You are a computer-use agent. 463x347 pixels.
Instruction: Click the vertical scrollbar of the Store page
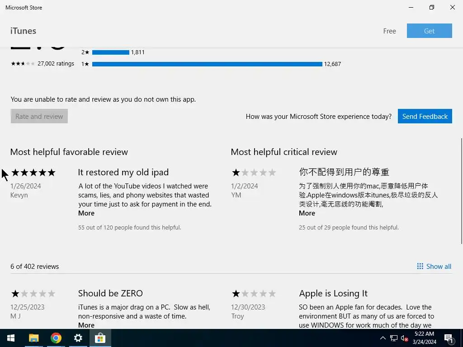coord(462,191)
